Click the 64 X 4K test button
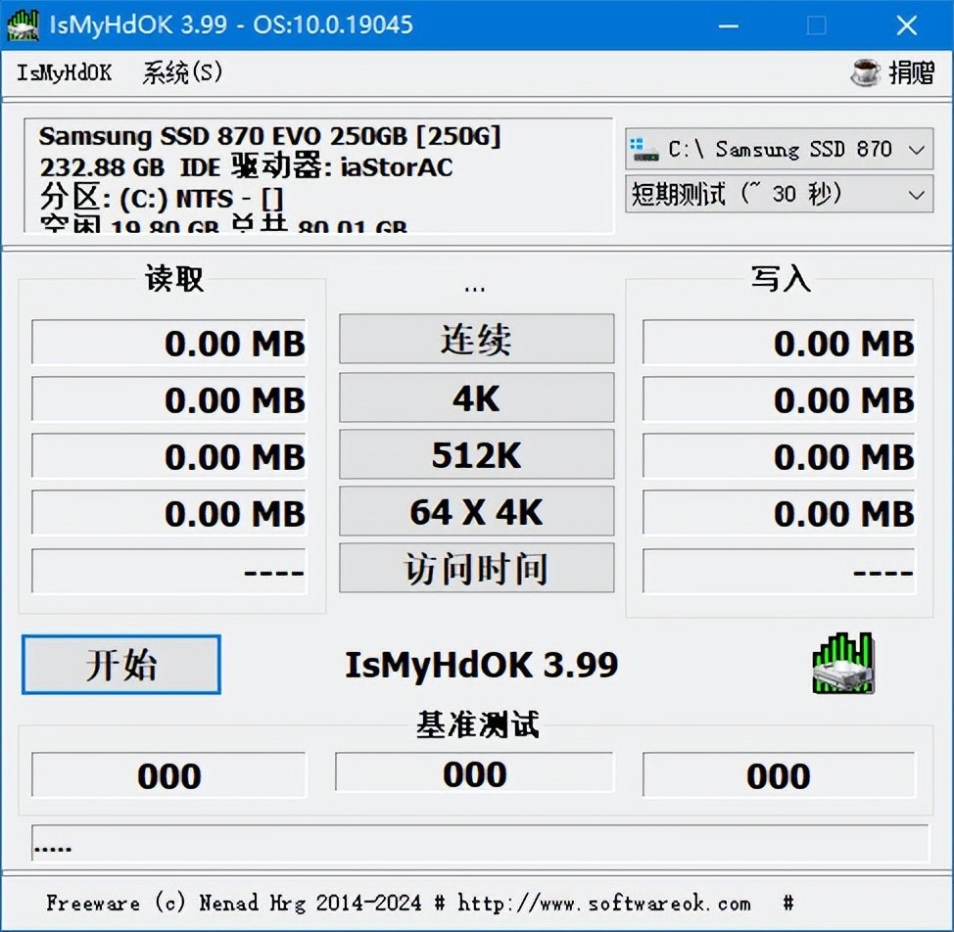This screenshot has width=954, height=932. point(476,511)
